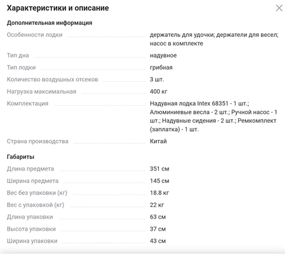Screen dimensions: 285x254
Task: Click the надувное value
Action: coord(163,56)
